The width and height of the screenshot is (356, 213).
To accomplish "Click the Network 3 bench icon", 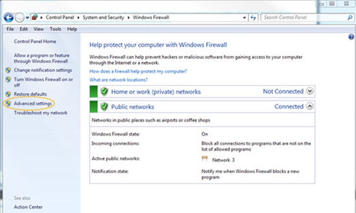I will 204,159.
